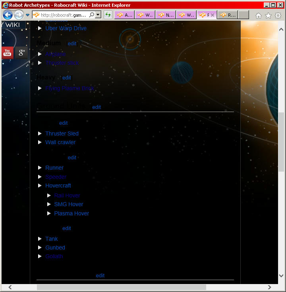The height and width of the screenshot is (292, 286).
Task: Click the edit link above Tank
Action: (67, 228)
